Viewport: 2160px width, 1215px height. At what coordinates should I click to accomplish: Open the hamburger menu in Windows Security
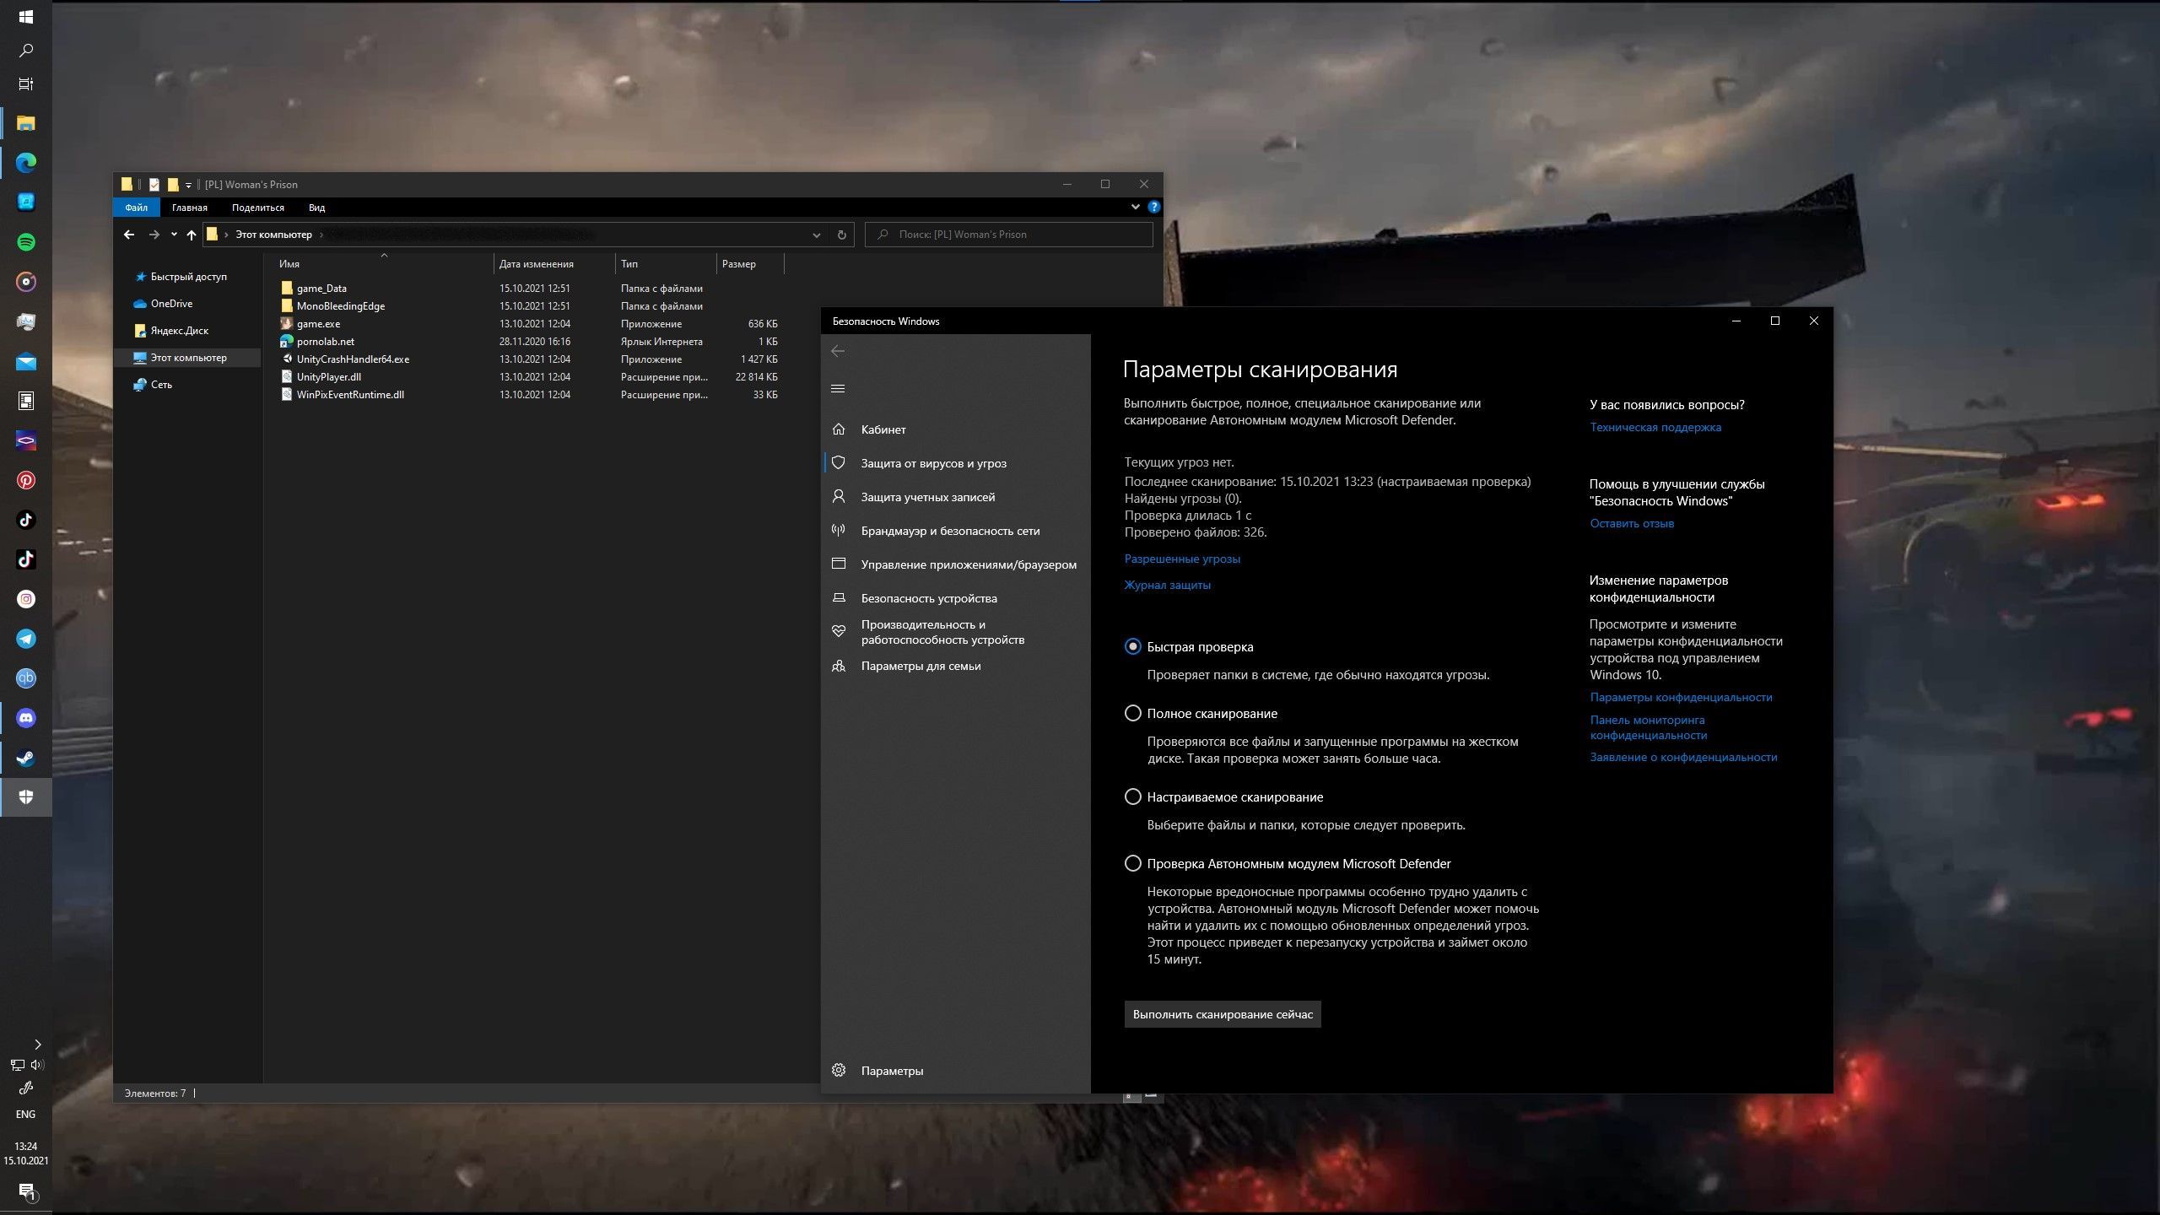838,388
